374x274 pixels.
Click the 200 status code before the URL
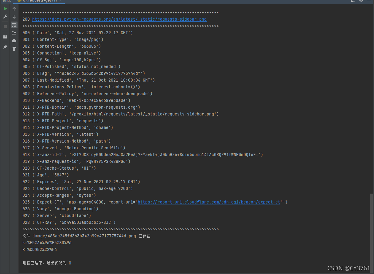coord(26,19)
